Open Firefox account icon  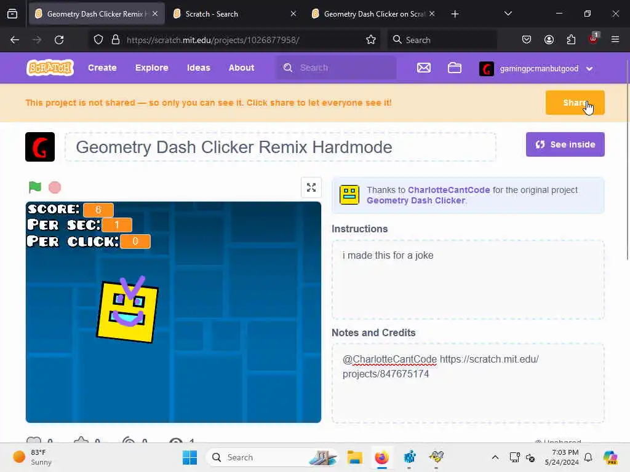(549, 40)
